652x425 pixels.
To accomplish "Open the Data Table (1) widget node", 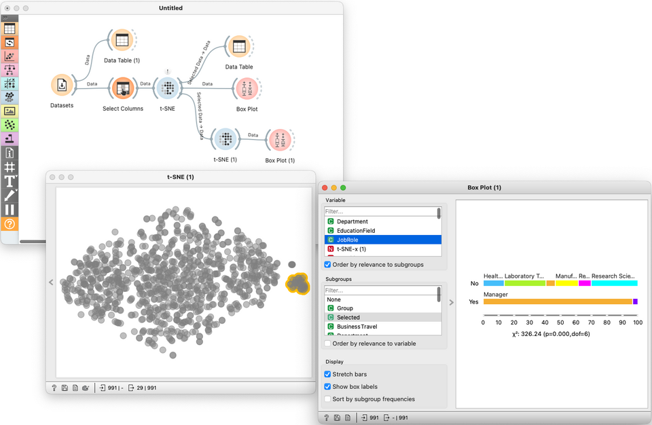I will coord(122,40).
